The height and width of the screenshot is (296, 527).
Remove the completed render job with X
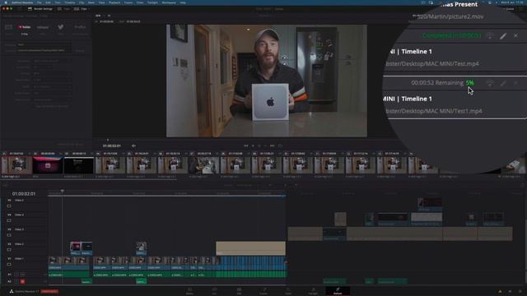coord(516,35)
